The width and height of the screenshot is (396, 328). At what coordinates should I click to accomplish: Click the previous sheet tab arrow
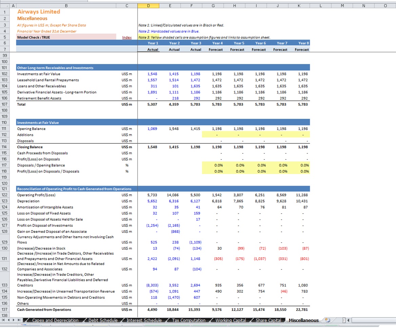8,320
